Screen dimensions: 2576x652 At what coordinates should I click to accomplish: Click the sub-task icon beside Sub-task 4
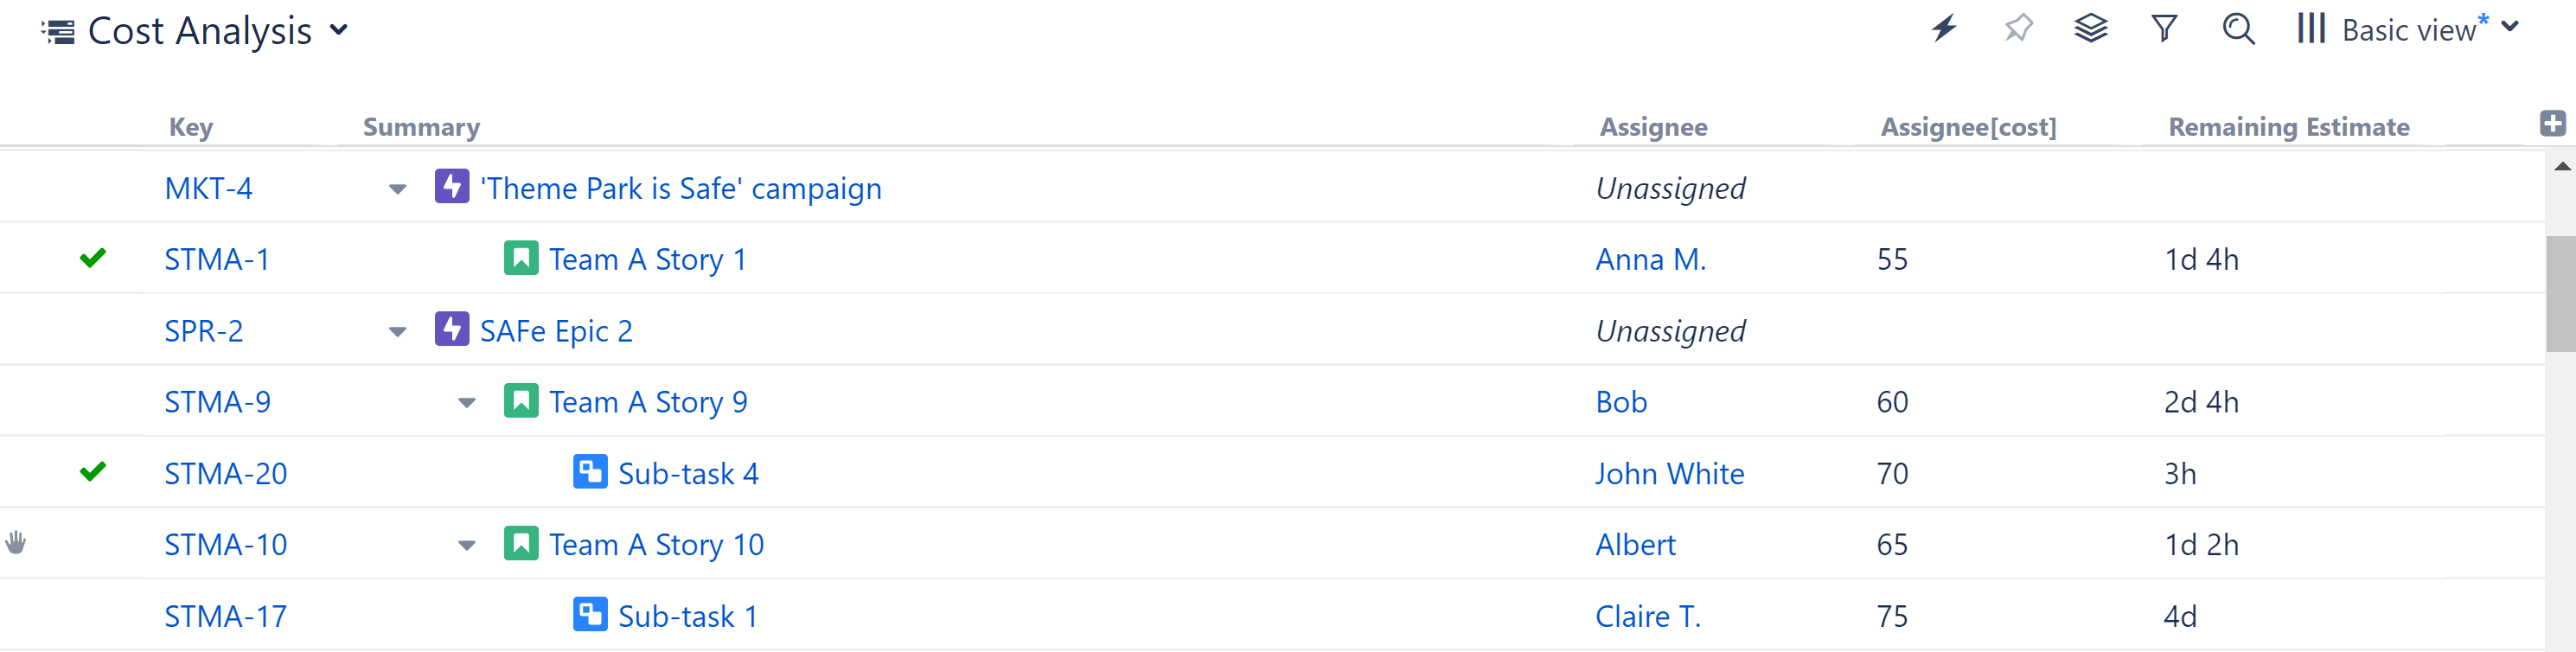[x=590, y=472]
